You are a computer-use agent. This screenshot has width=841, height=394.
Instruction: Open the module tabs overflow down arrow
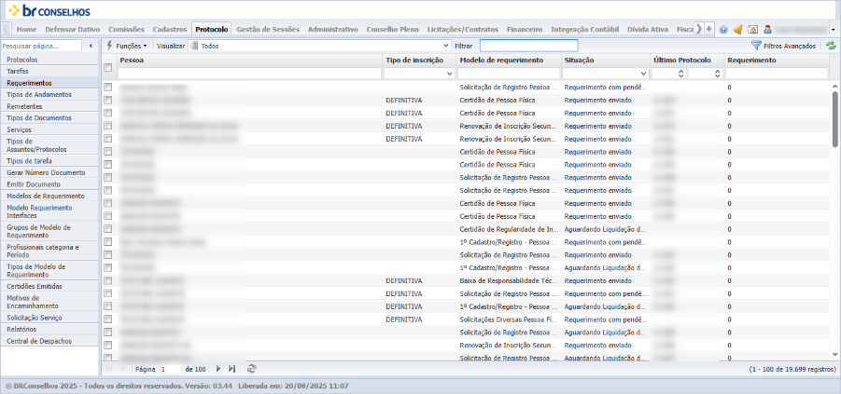coord(708,29)
